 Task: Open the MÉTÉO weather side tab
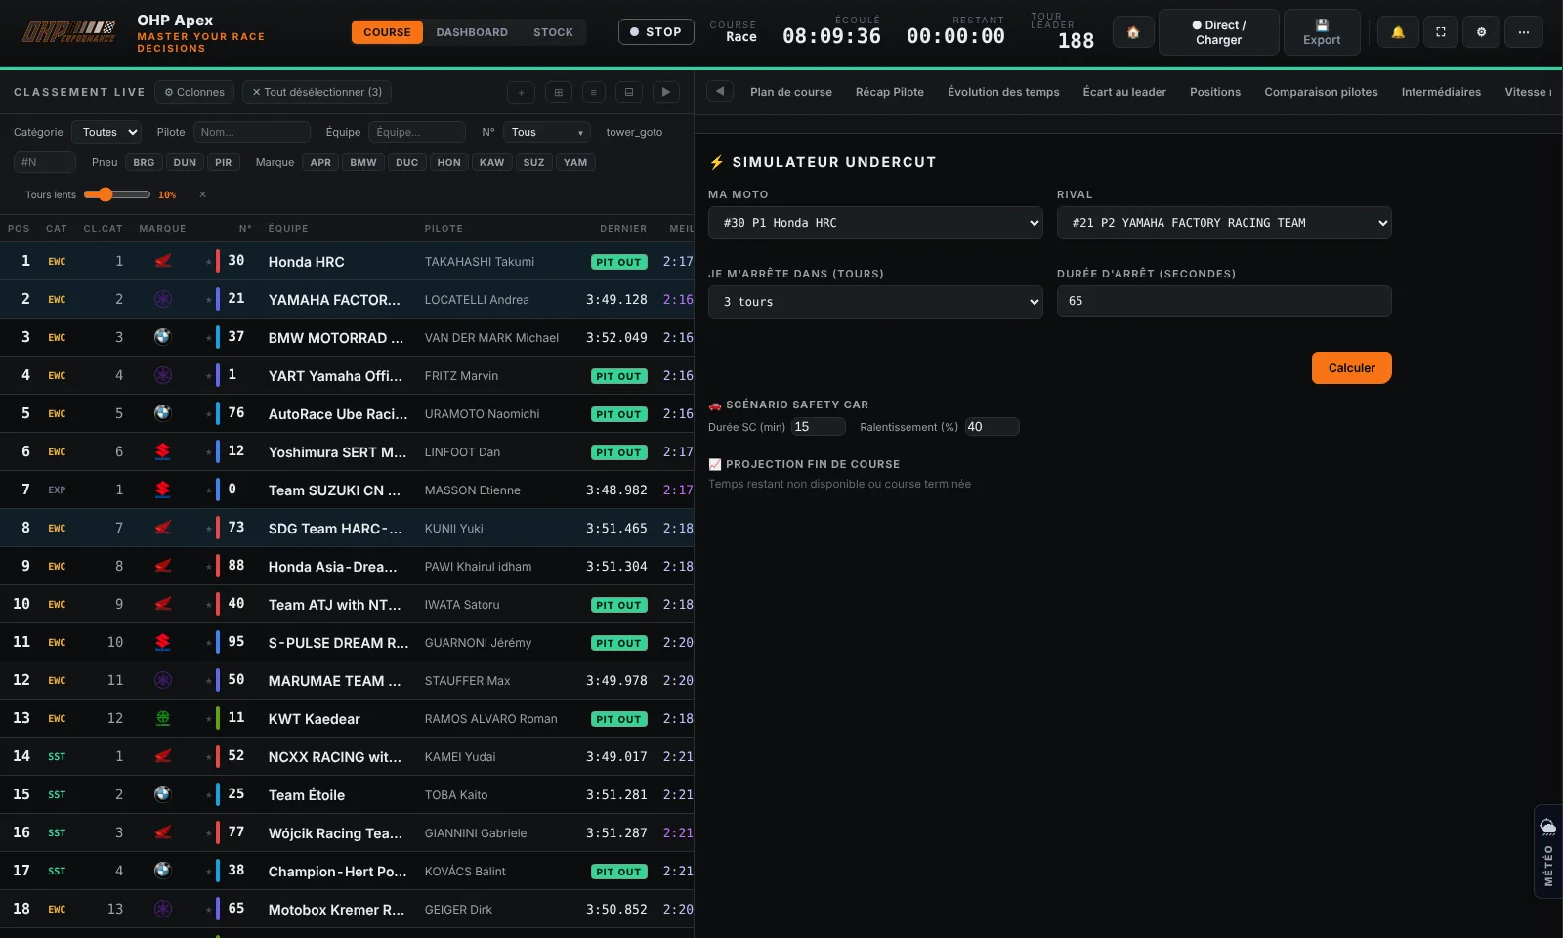click(x=1548, y=851)
